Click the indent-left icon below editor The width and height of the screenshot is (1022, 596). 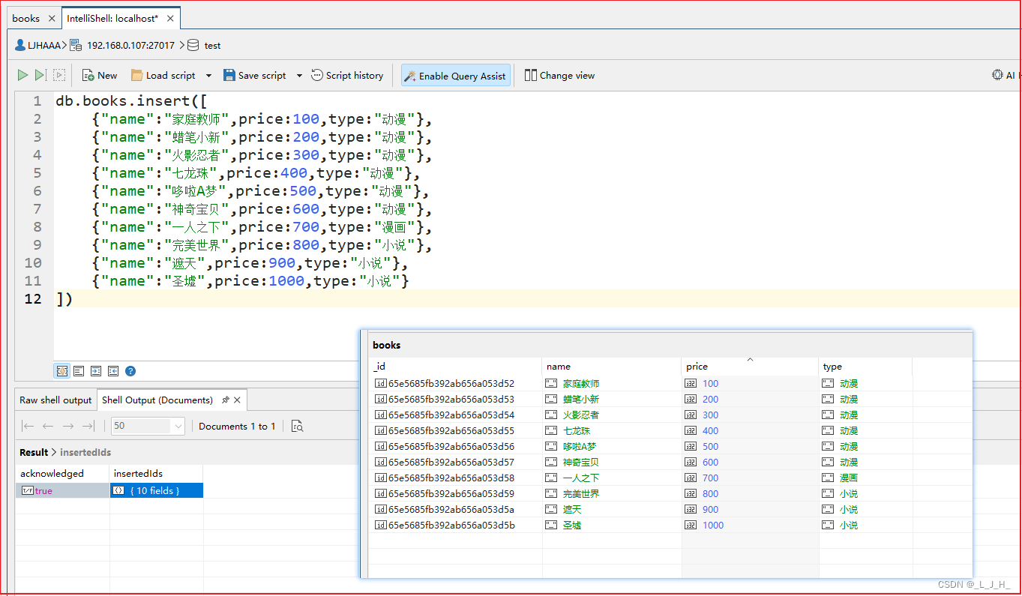(113, 370)
